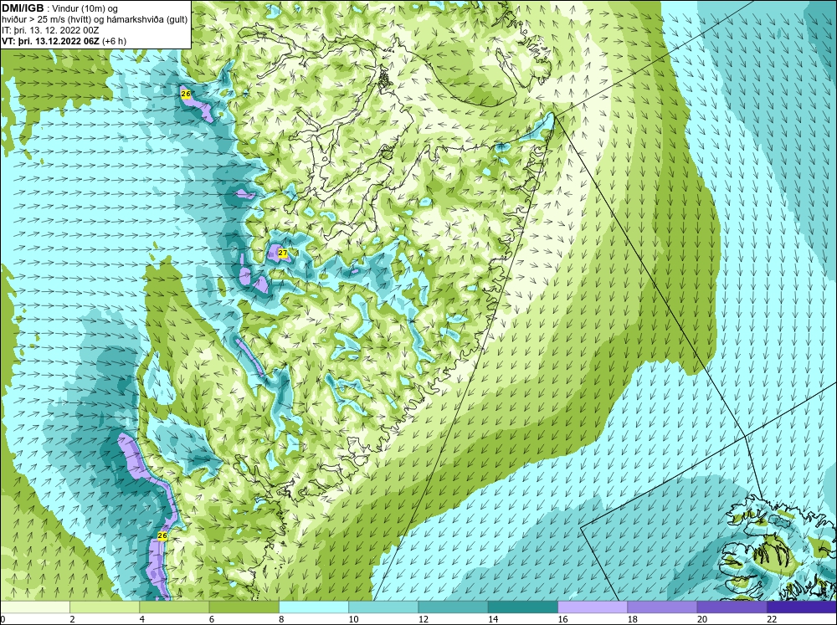Screen dimensions: 837x625
Task: Click the legend value 4
Action: click(142, 619)
